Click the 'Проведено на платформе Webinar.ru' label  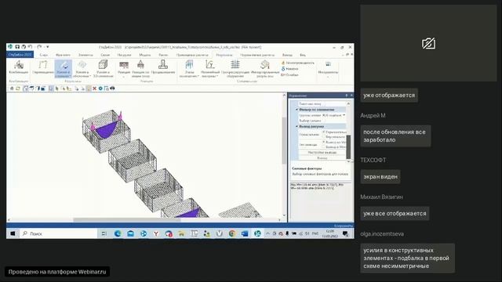point(57,272)
